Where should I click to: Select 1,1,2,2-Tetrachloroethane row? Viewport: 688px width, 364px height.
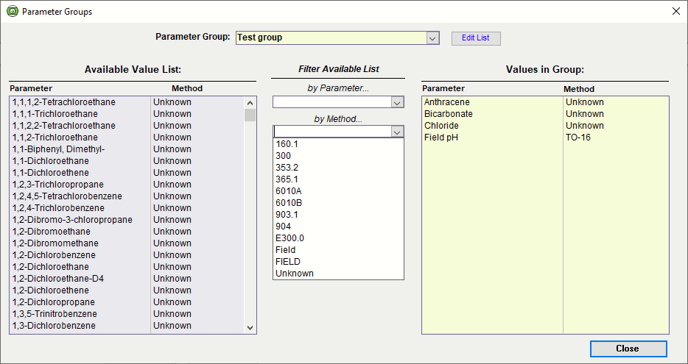point(127,126)
